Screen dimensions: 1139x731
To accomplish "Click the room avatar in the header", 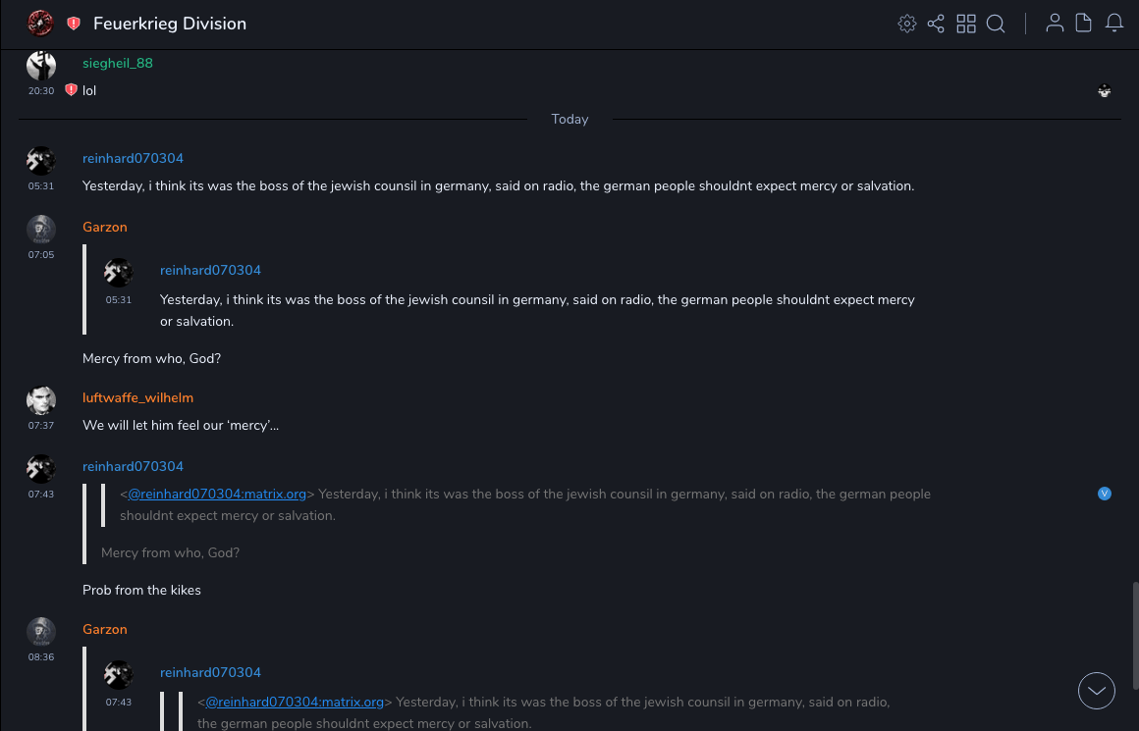I will pyautogui.click(x=41, y=24).
